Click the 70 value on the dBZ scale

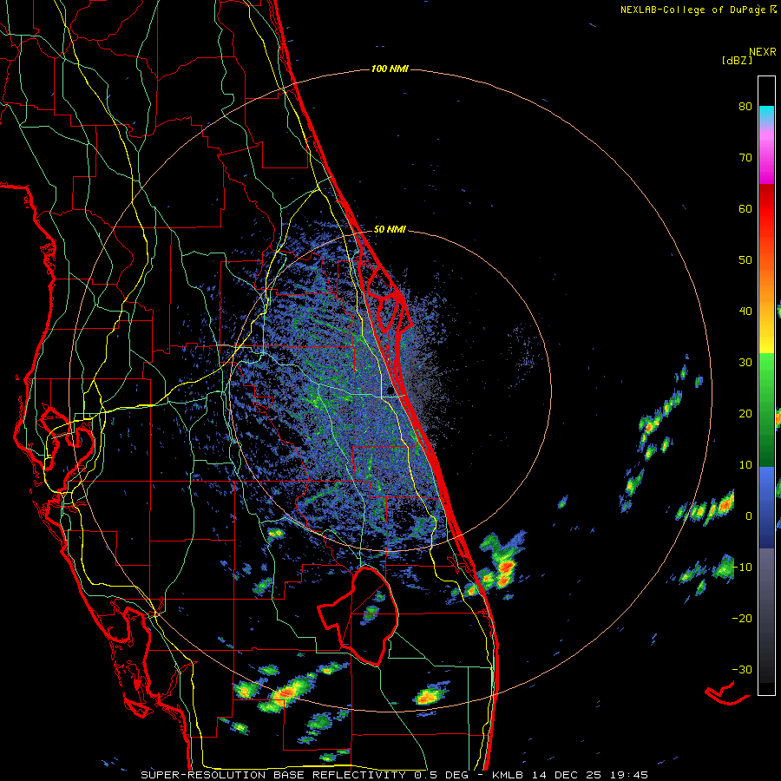[745, 157]
